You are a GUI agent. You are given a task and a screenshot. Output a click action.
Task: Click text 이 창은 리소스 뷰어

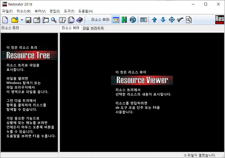(x=131, y=72)
